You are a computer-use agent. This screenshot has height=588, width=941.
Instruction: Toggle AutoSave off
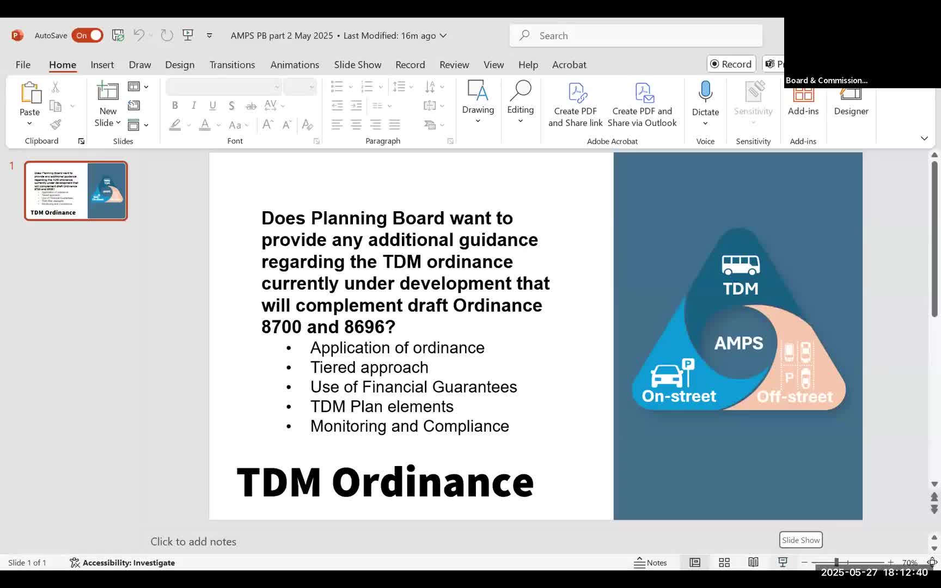pos(87,35)
